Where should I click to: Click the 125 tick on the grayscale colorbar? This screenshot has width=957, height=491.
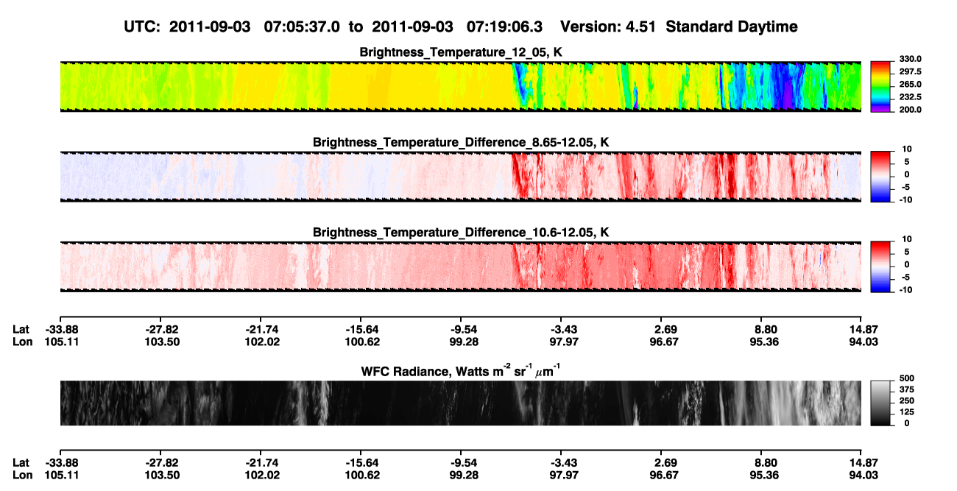pos(907,411)
